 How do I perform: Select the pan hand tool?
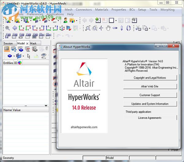[x=108, y=28]
